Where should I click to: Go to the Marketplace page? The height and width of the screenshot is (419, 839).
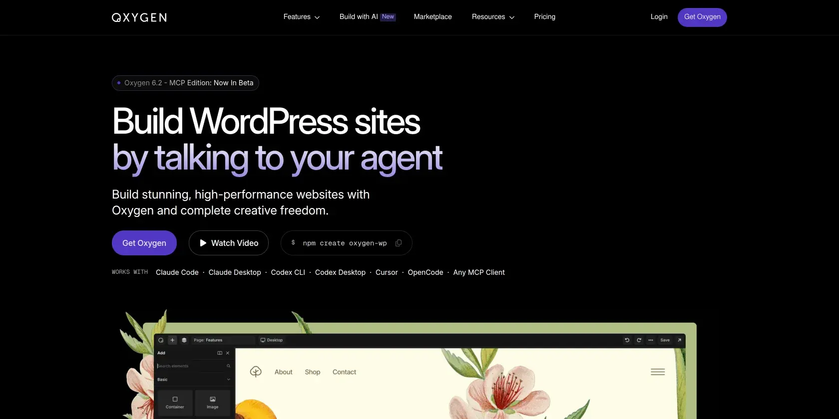(x=433, y=17)
